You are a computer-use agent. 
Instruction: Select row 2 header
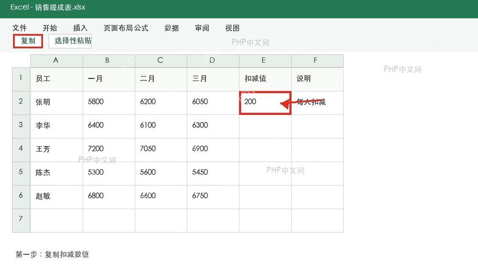coord(21,102)
